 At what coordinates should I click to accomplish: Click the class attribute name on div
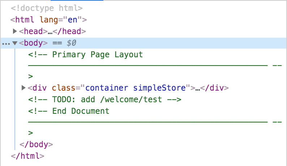tap(64, 88)
